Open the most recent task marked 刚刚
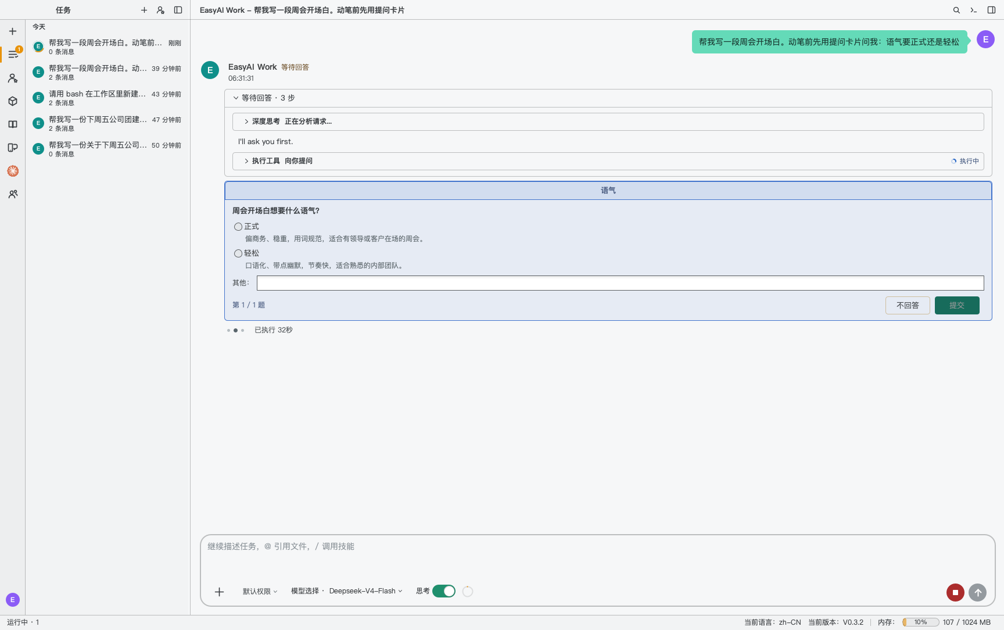 [x=107, y=46]
